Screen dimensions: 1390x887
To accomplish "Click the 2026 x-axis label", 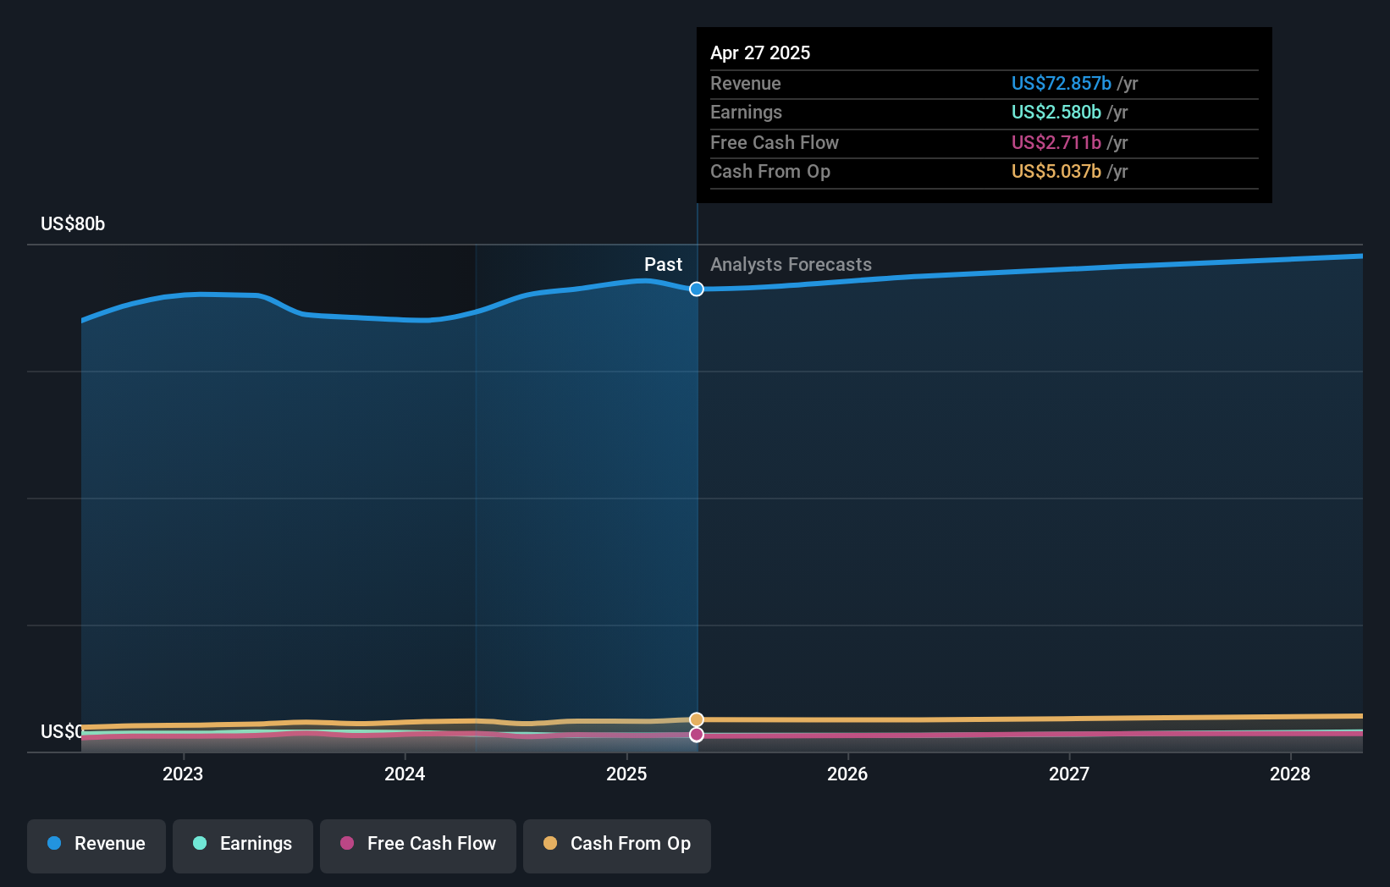I will point(847,774).
